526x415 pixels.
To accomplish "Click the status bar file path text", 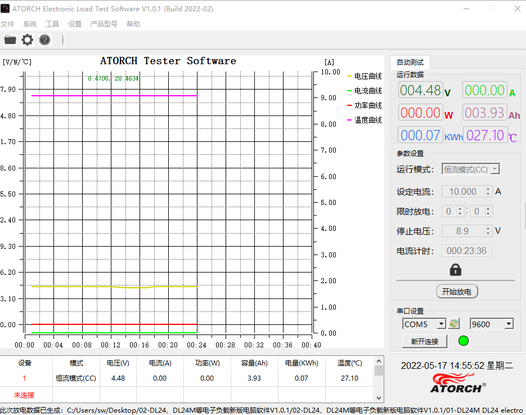I will tap(262, 410).
